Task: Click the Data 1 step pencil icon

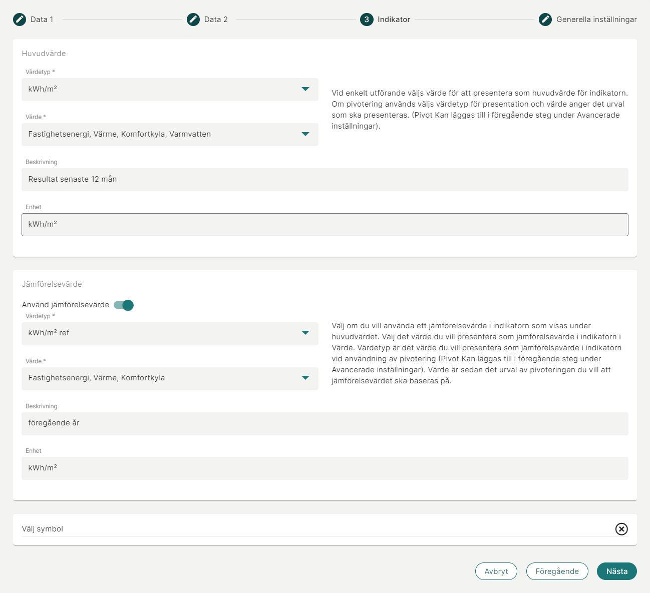Action: point(20,20)
